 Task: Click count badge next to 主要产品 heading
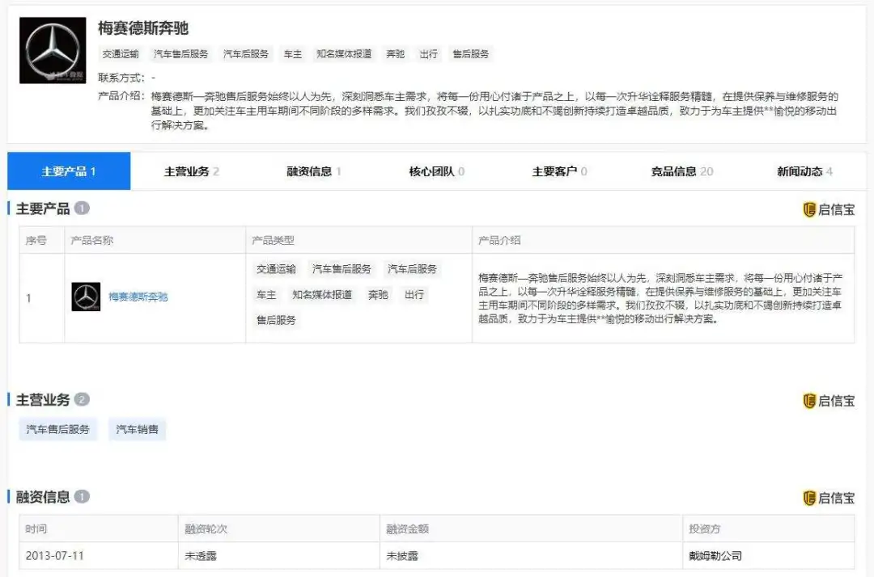(x=82, y=208)
